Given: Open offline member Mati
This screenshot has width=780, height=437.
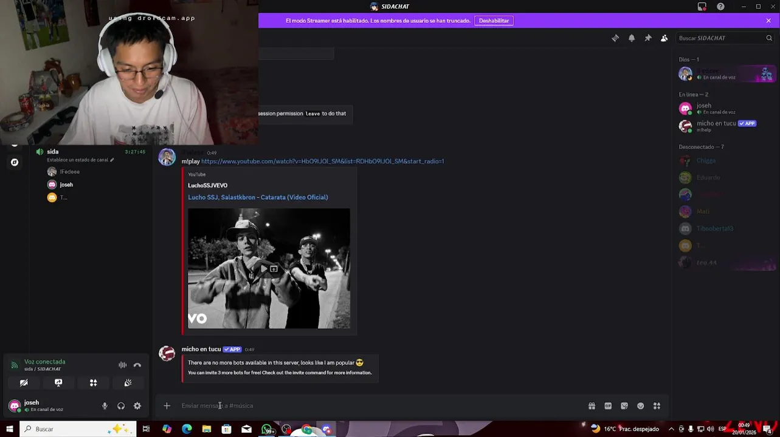Looking at the screenshot, I should (x=725, y=212).
